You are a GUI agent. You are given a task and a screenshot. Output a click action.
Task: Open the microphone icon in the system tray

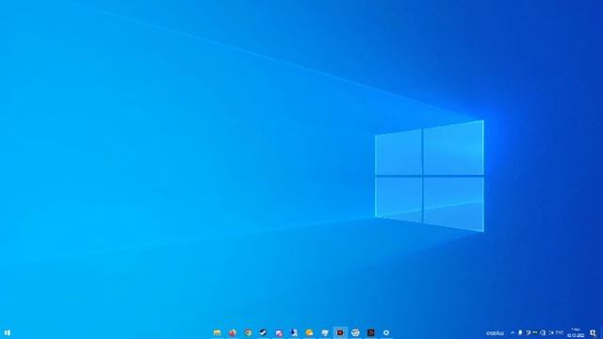tap(520, 332)
